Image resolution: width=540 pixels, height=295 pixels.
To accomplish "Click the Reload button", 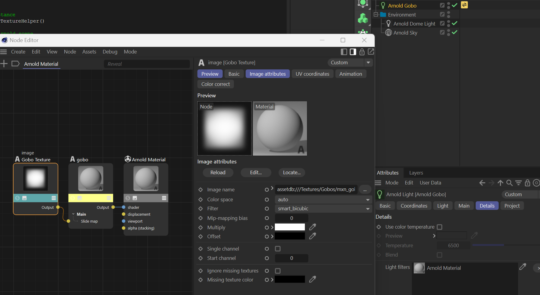I will (218, 172).
